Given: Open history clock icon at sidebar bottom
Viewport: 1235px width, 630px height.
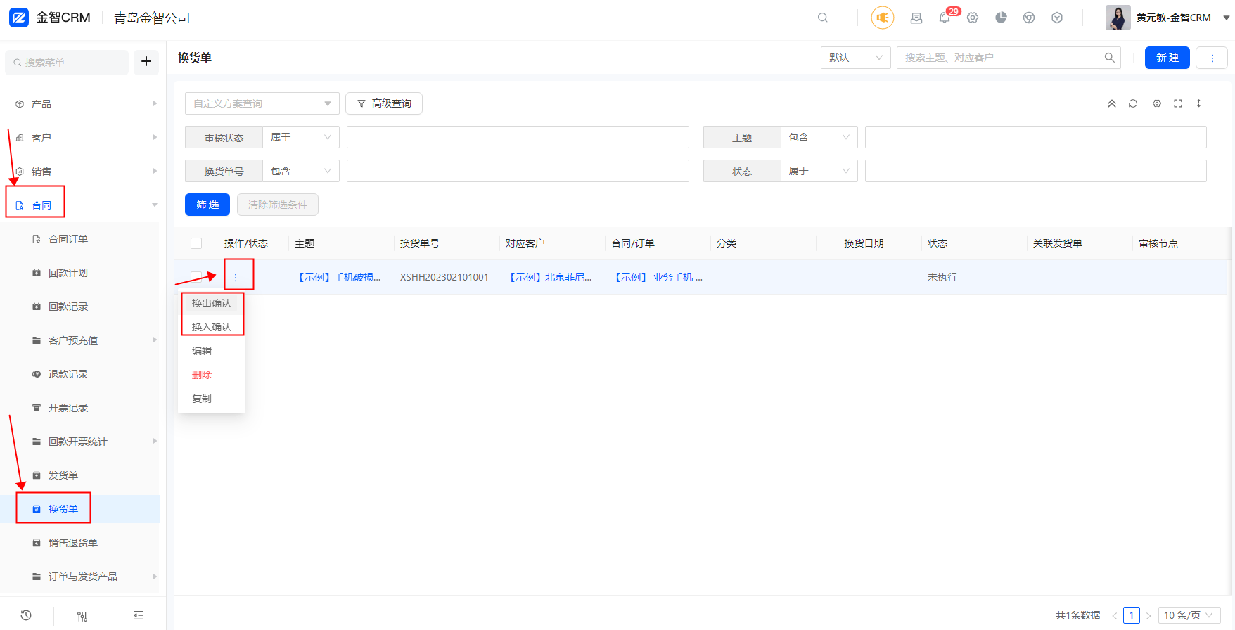Looking at the screenshot, I should (x=26, y=615).
